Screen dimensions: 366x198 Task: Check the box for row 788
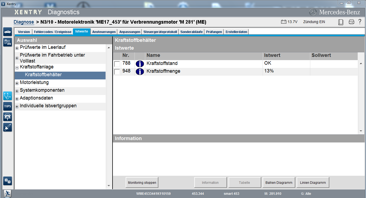pyautogui.click(x=117, y=64)
